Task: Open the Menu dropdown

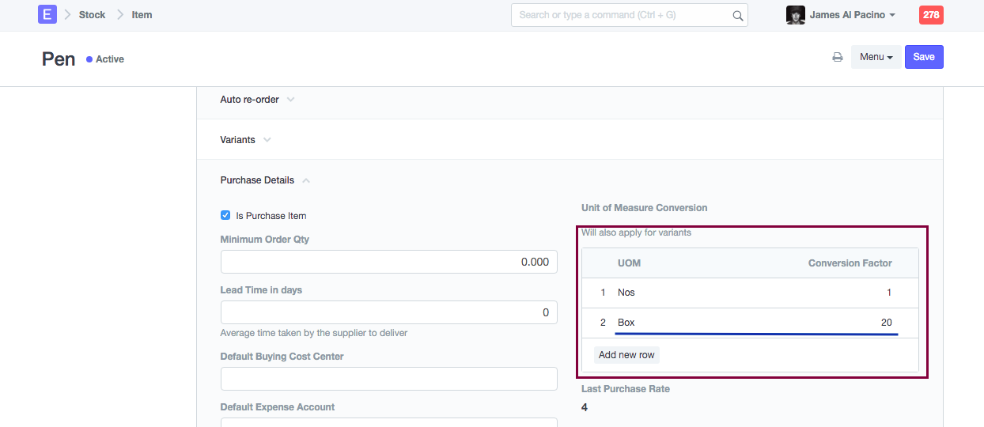Action: [876, 57]
